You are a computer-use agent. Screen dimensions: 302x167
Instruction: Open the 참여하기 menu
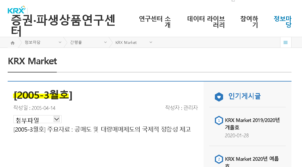tap(249, 22)
